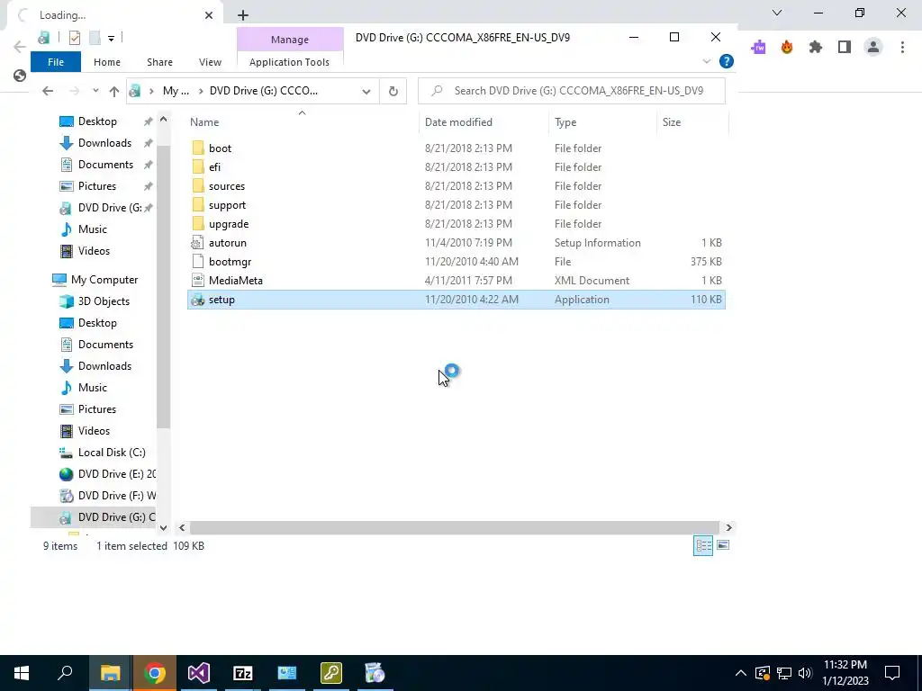Open Windows Start menu

(x=22, y=673)
